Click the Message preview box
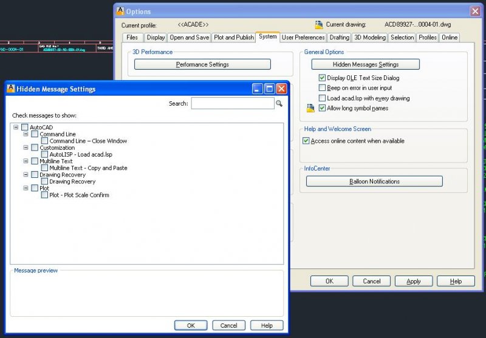 click(146, 294)
